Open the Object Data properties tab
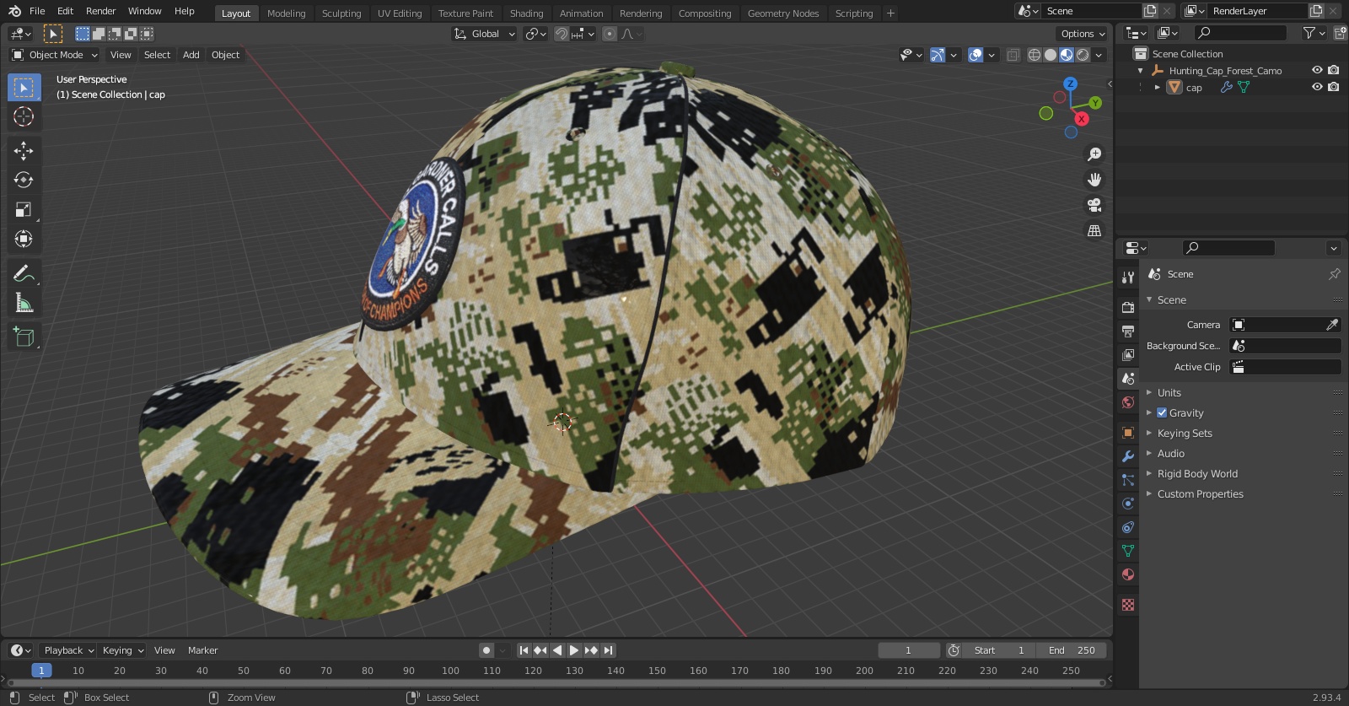The width and height of the screenshot is (1349, 706). (x=1128, y=551)
